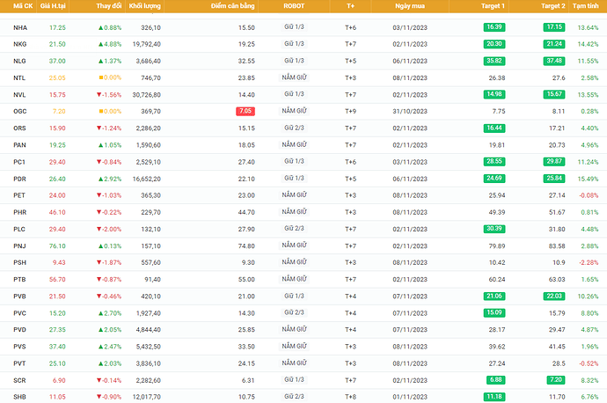Select stock code NHA
607x403 pixels.
pyautogui.click(x=20, y=27)
